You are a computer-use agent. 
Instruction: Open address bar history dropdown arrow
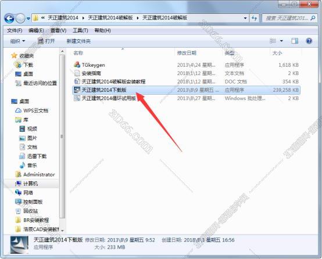pos(245,18)
